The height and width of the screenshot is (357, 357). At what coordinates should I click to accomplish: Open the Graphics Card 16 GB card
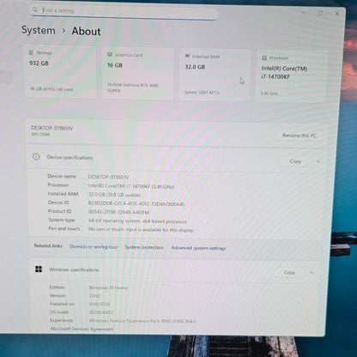click(137, 74)
